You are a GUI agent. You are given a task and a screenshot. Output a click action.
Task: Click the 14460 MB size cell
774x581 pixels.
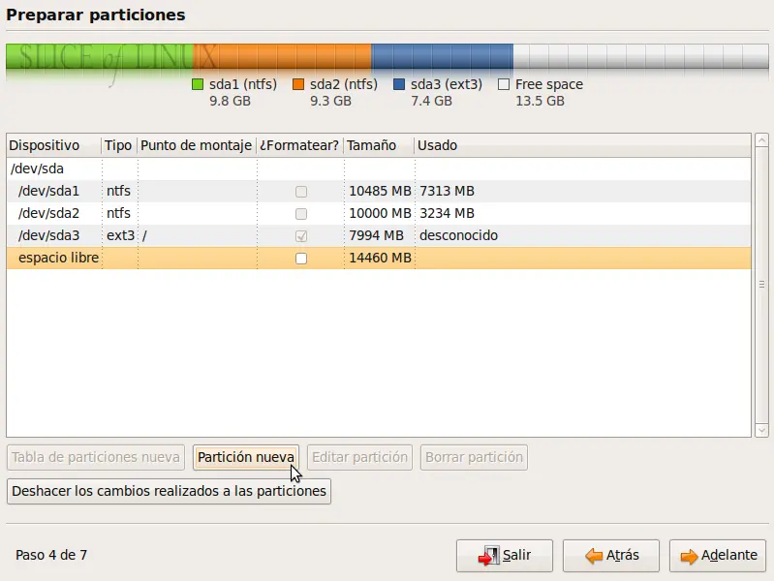click(x=380, y=258)
